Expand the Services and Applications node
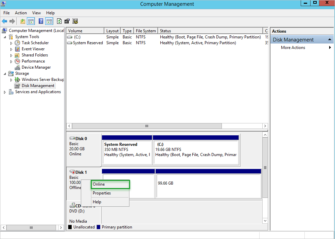This screenshot has width=335, height=239. coord(5,92)
